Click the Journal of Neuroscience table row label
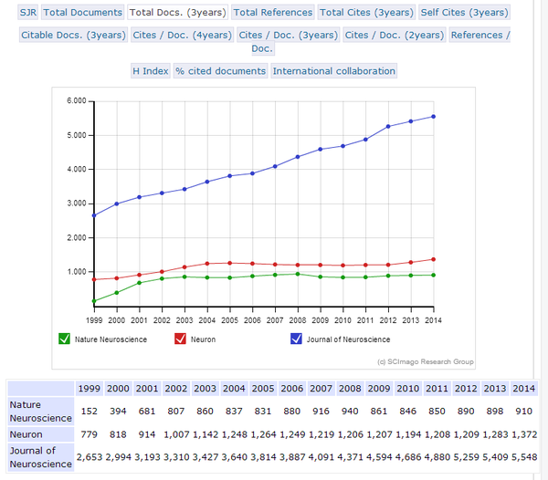Image resolution: width=548 pixels, height=480 pixels. click(x=40, y=456)
